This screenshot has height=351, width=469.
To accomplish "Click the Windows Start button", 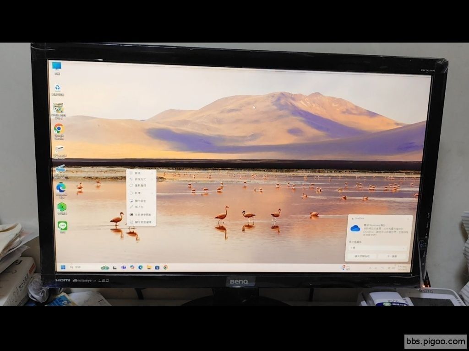I will pyautogui.click(x=63, y=267).
